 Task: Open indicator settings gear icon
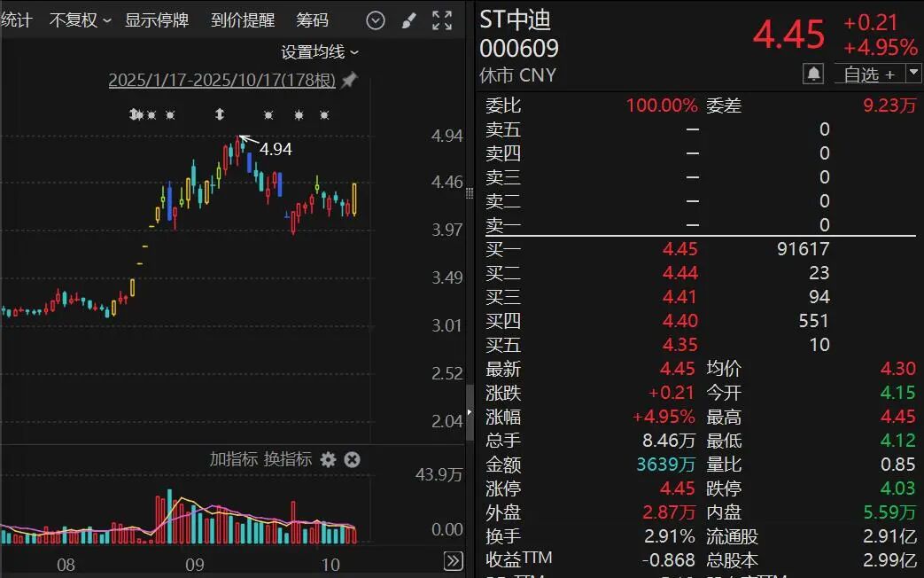[329, 459]
